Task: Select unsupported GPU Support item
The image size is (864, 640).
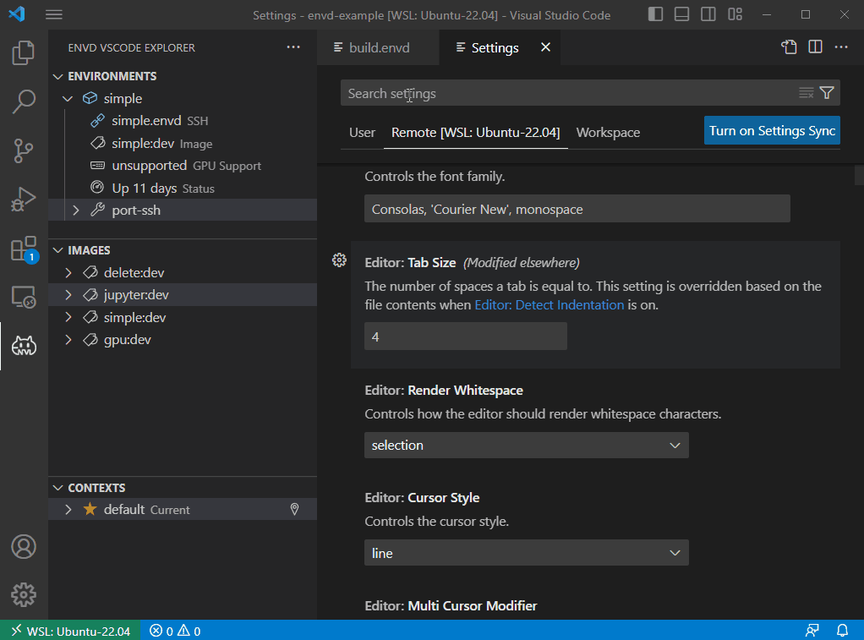Action: coord(183,166)
